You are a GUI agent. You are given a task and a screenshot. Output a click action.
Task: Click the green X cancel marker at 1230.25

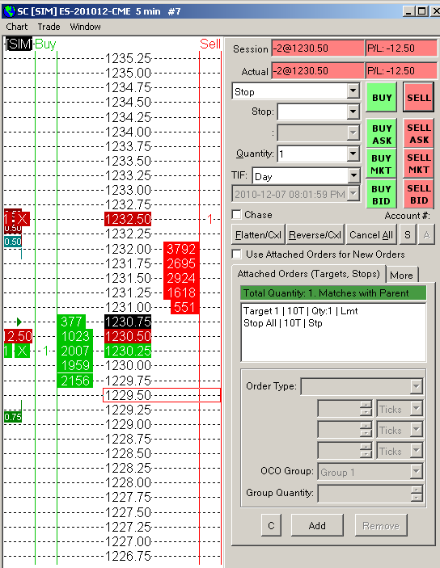click(x=22, y=351)
